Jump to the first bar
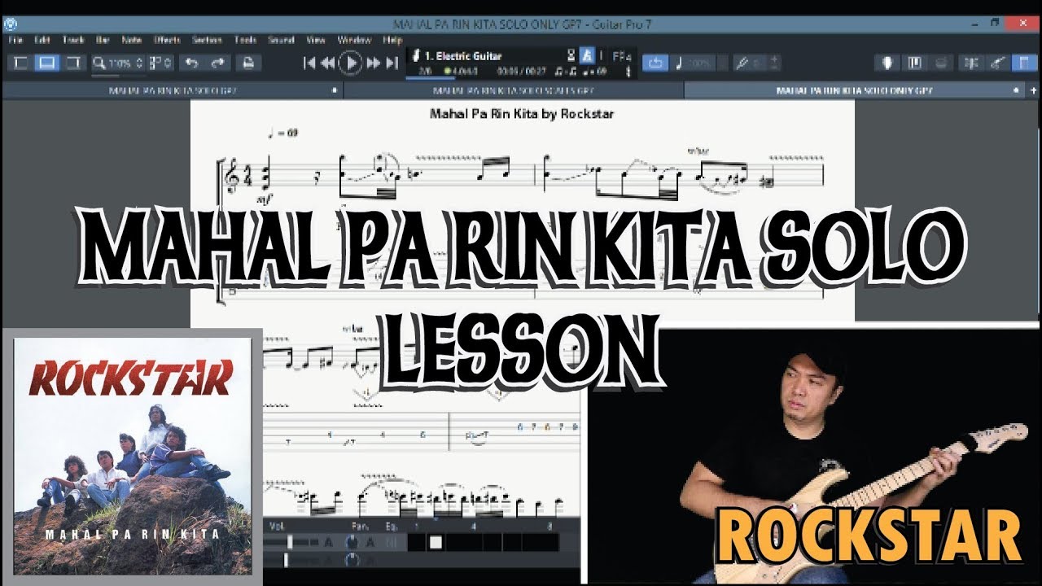This screenshot has width=1042, height=586. coord(309,63)
